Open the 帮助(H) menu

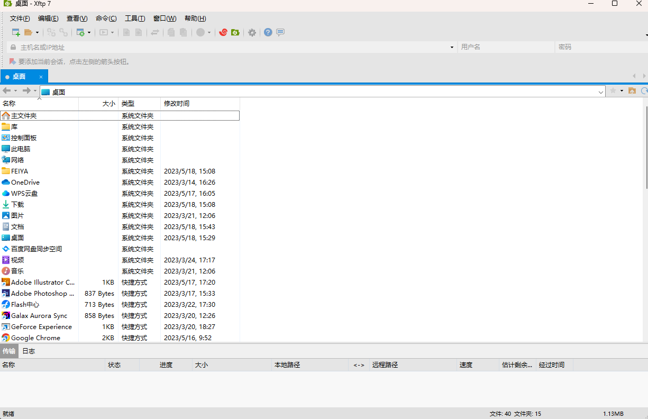pos(195,19)
